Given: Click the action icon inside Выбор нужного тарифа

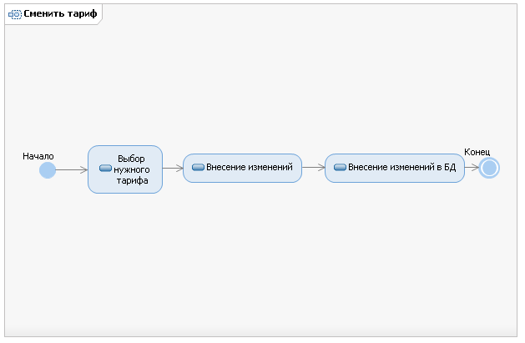Looking at the screenshot, I should pyautogui.click(x=105, y=168).
